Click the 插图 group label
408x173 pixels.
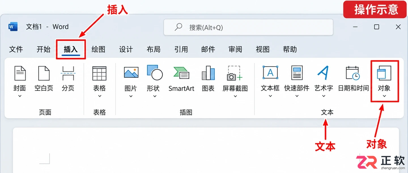[x=186, y=113]
